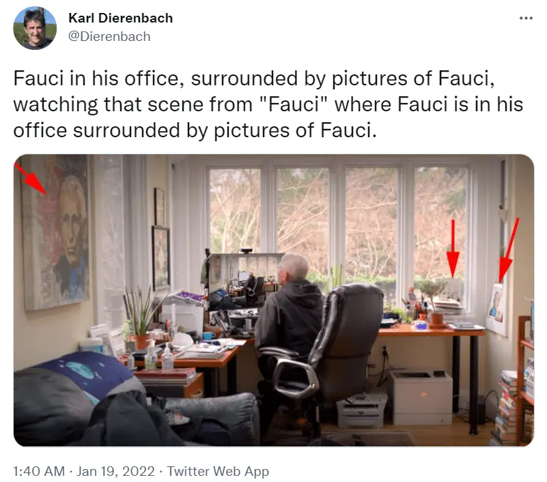This screenshot has height=482, width=547.
Task: Click the Jan 19, 2022 date
Action: 115,471
